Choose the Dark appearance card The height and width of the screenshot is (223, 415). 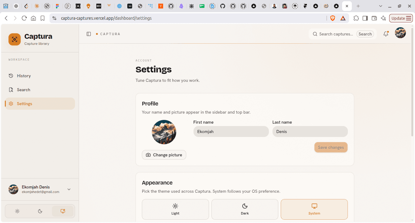(245, 209)
